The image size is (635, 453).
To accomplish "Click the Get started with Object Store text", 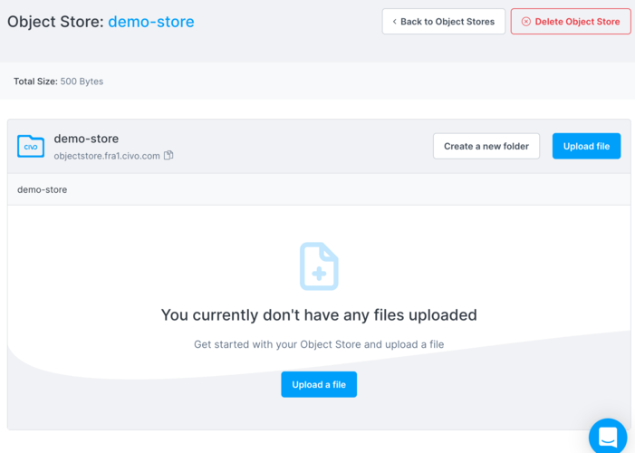I will point(319,344).
